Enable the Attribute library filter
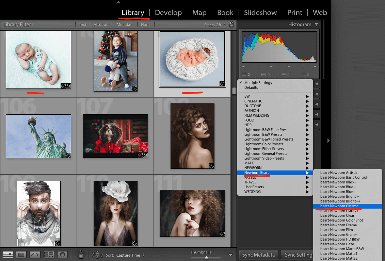The height and width of the screenshot is (261, 385). click(101, 25)
